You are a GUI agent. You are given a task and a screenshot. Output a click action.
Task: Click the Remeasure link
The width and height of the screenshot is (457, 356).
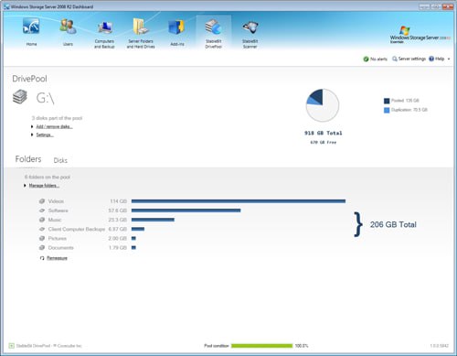[57, 258]
